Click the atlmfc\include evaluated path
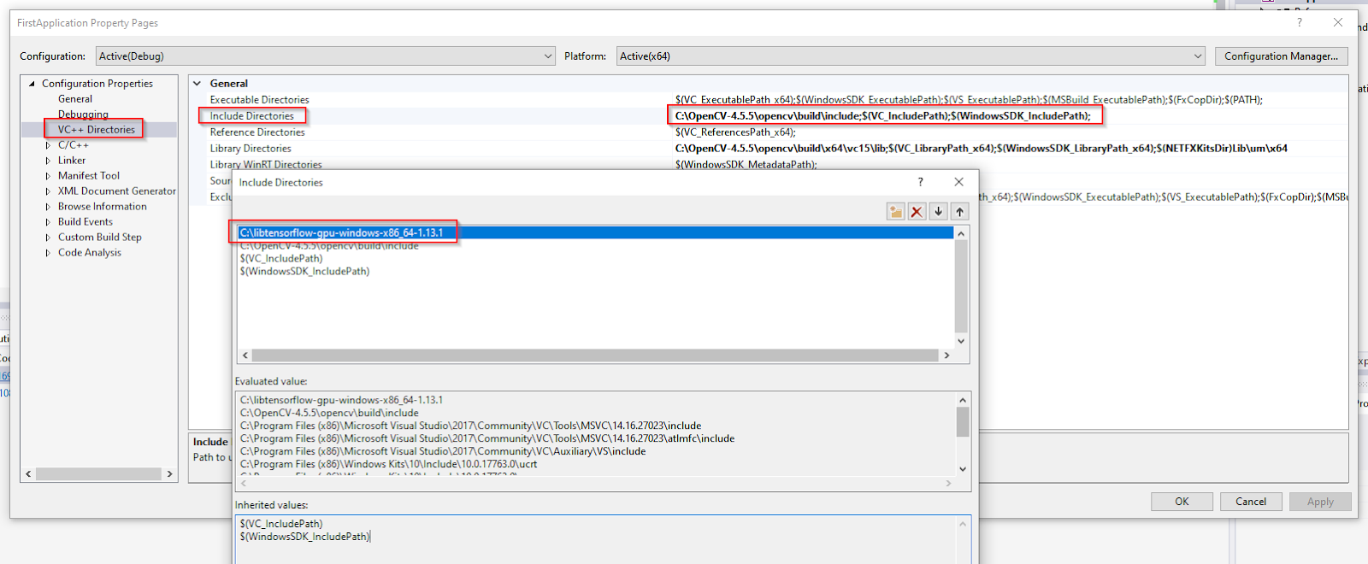This screenshot has height=564, width=1368. [x=487, y=438]
